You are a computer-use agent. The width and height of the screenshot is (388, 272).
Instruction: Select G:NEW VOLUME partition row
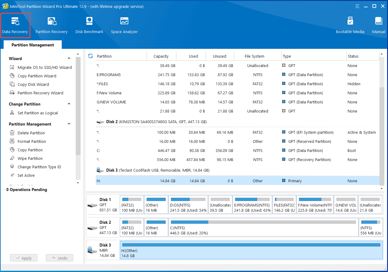pos(237,102)
